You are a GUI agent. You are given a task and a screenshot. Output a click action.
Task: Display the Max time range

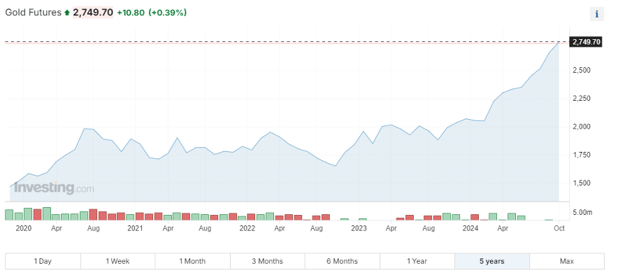coord(566,261)
